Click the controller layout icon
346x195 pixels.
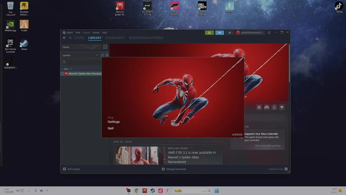pos(267,108)
